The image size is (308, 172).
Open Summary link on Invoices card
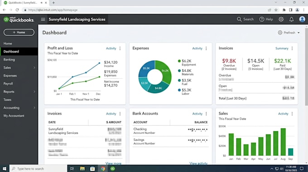tap(282, 48)
